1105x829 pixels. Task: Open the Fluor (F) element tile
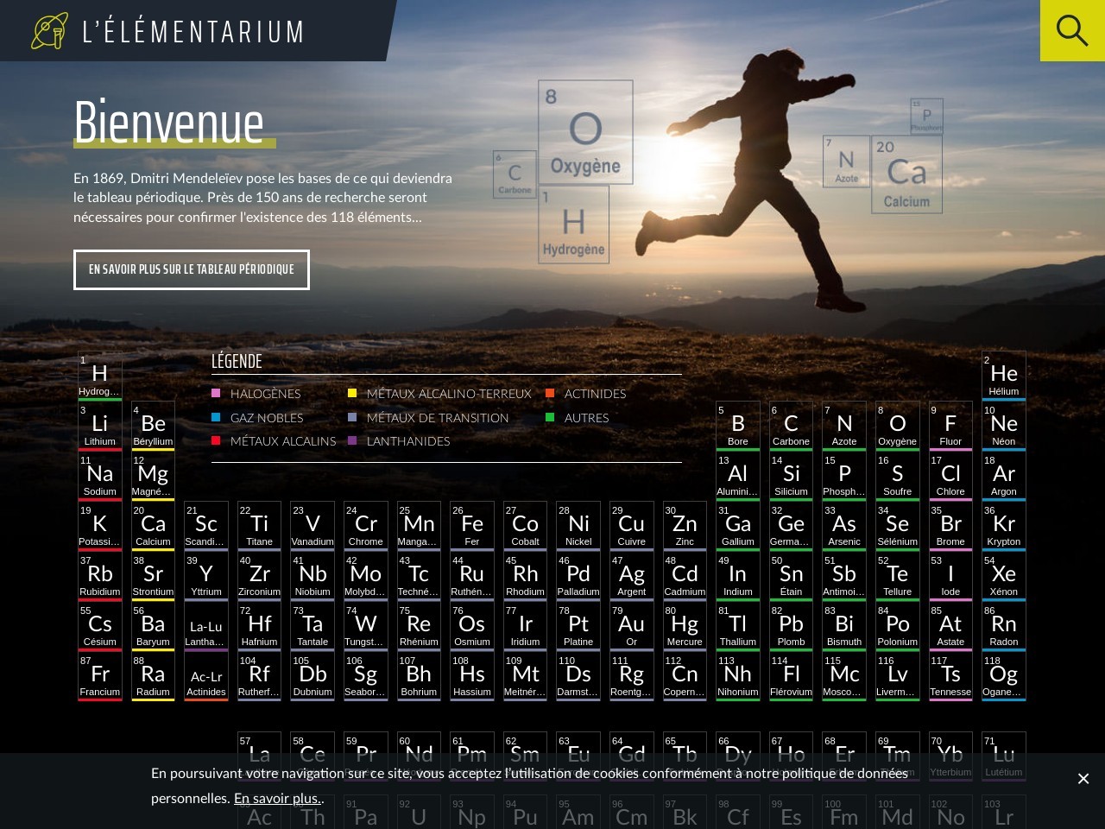(950, 426)
